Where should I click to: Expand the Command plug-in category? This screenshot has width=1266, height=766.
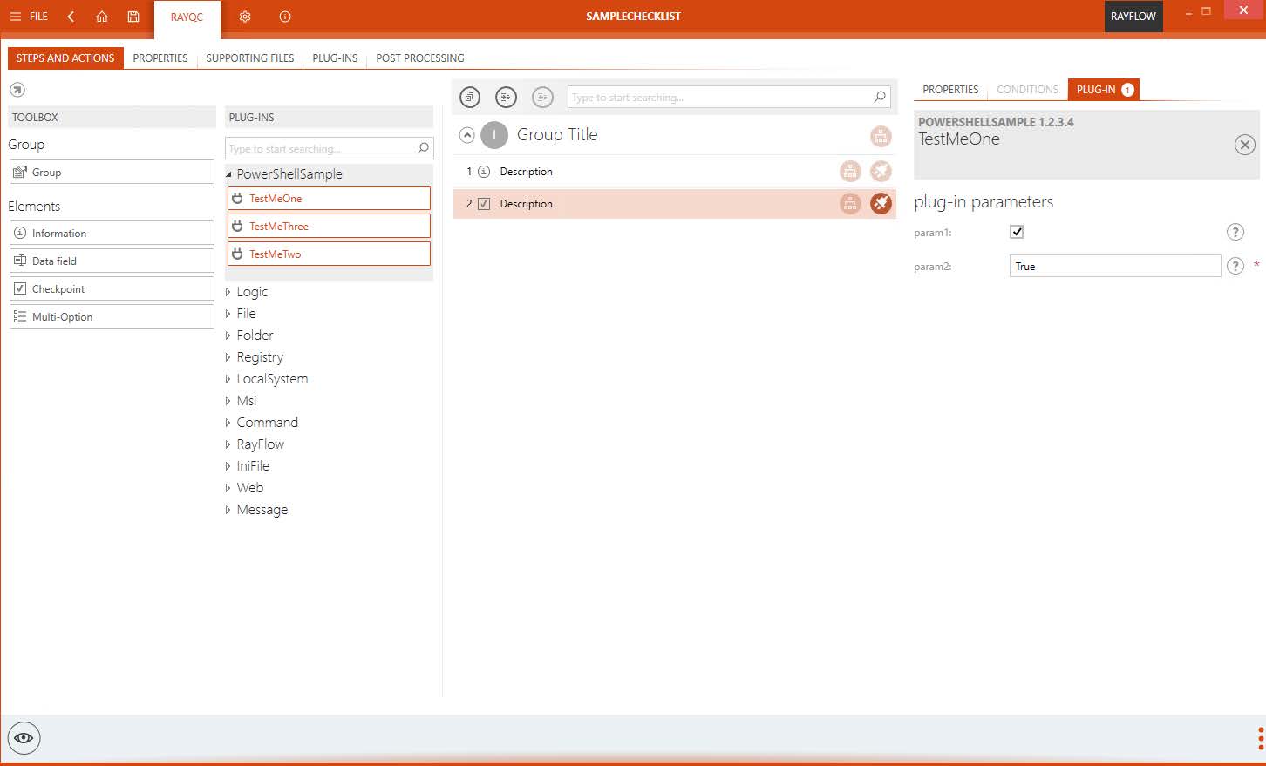click(x=228, y=423)
